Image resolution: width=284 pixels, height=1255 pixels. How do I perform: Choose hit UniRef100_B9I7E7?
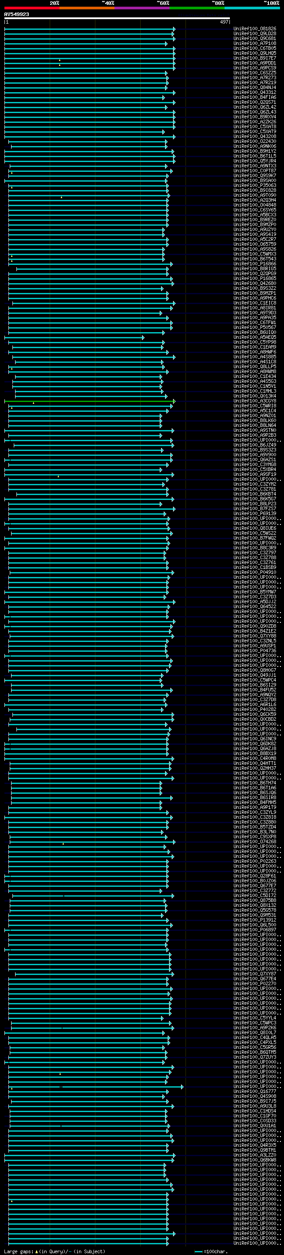point(255,58)
